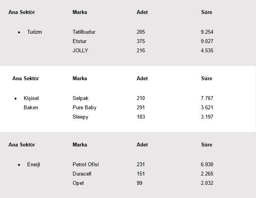256x198 pixels.
Task: Click the Etstur brand entry
Action: [80, 41]
